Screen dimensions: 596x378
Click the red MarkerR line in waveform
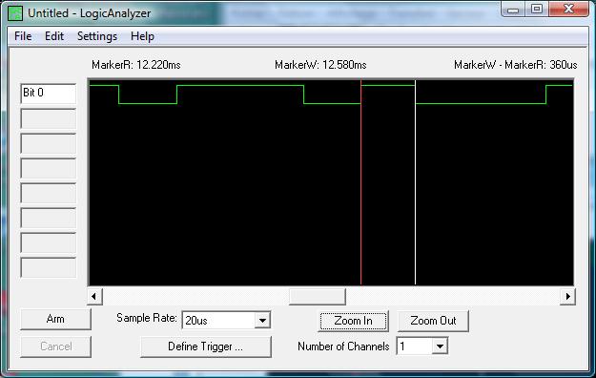point(360,182)
